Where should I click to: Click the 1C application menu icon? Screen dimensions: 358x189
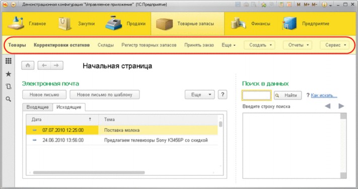(x=5, y=5)
